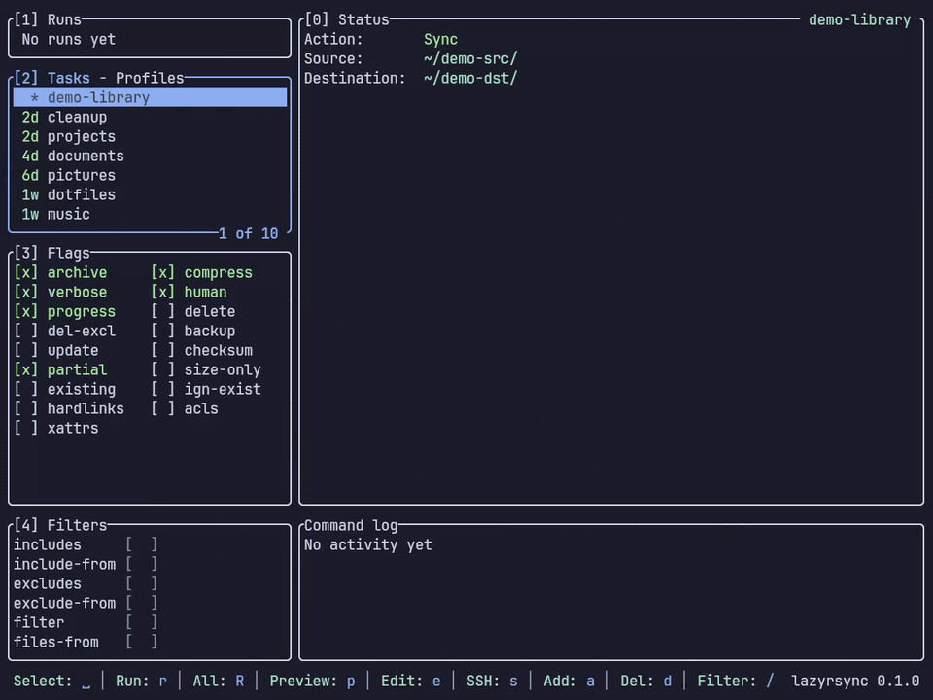Toggle the archive flag checkbox
The height and width of the screenshot is (700, 933).
coord(26,272)
